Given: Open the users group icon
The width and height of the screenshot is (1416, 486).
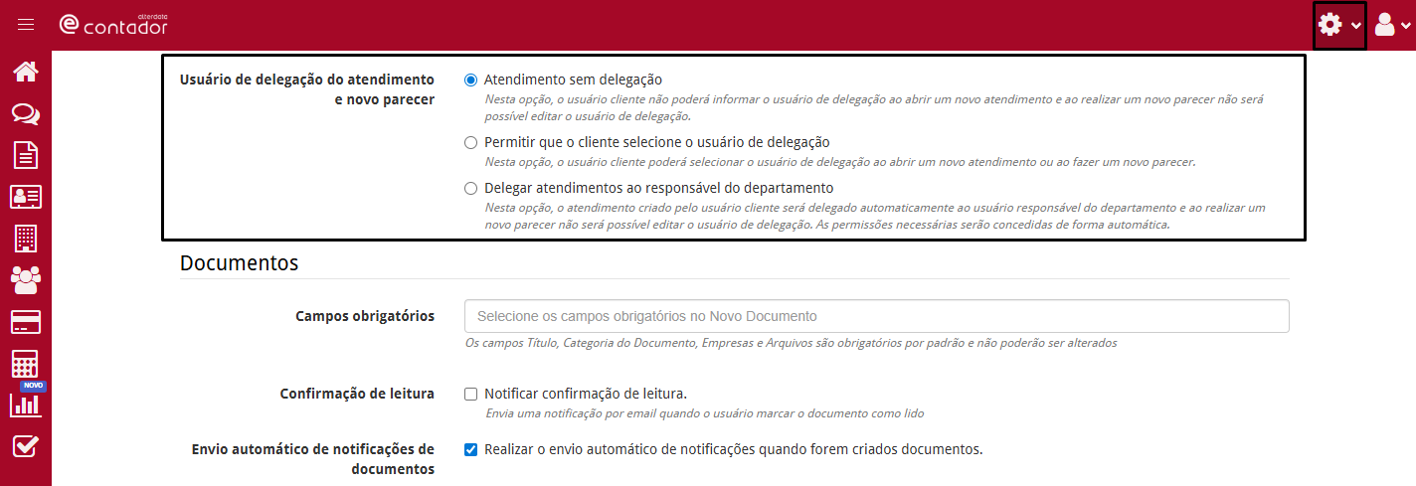Looking at the screenshot, I should coord(26,280).
